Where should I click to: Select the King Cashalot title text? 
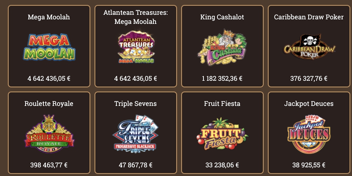[x=222, y=17]
